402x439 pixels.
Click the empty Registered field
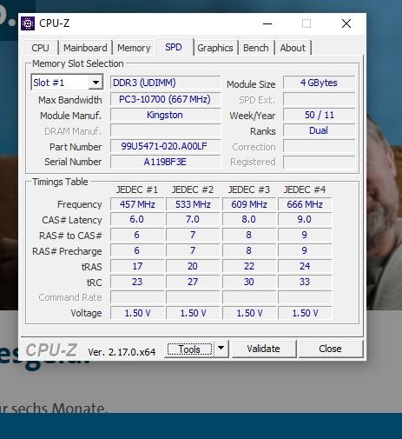[319, 162]
